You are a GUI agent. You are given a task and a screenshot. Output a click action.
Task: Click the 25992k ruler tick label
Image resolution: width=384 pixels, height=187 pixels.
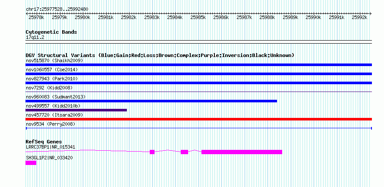(360, 17)
